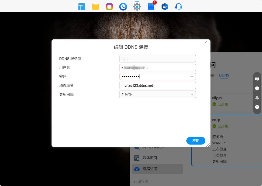Open the notification bell icon
The width and height of the screenshot is (262, 186).
pyautogui.click(x=257, y=98)
